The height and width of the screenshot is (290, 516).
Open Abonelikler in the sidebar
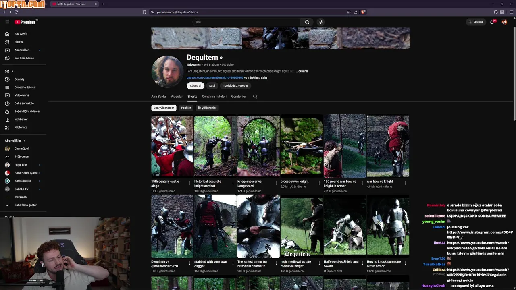(21, 50)
